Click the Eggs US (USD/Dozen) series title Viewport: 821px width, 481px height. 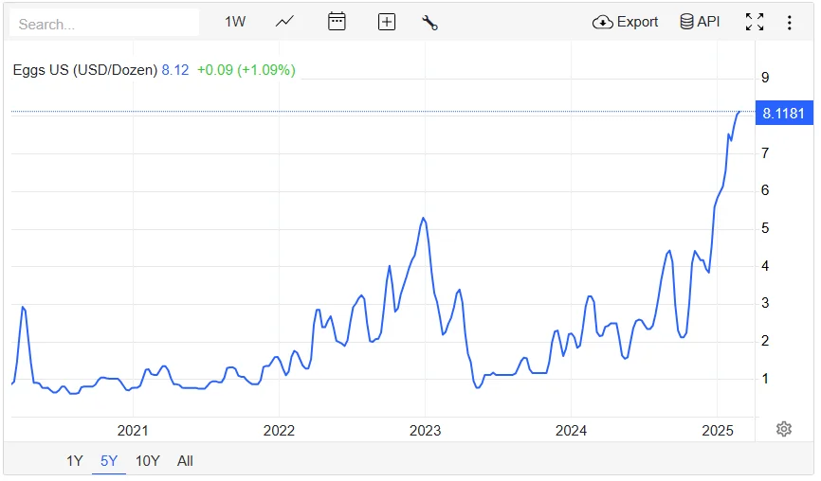pos(84,69)
